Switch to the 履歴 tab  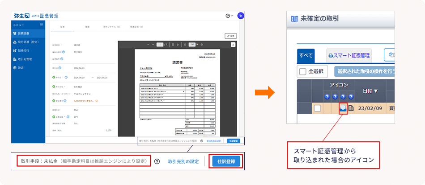coord(87,27)
